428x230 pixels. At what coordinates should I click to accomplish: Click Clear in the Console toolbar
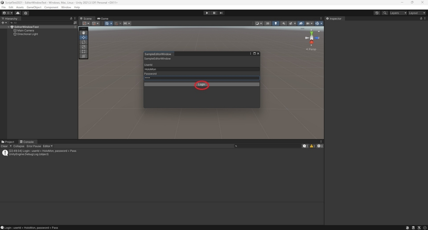[4, 146]
